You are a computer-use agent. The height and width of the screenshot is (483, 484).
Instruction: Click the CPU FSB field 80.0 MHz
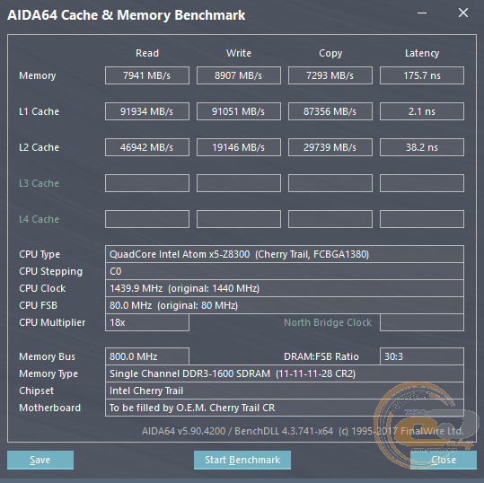[x=285, y=305]
